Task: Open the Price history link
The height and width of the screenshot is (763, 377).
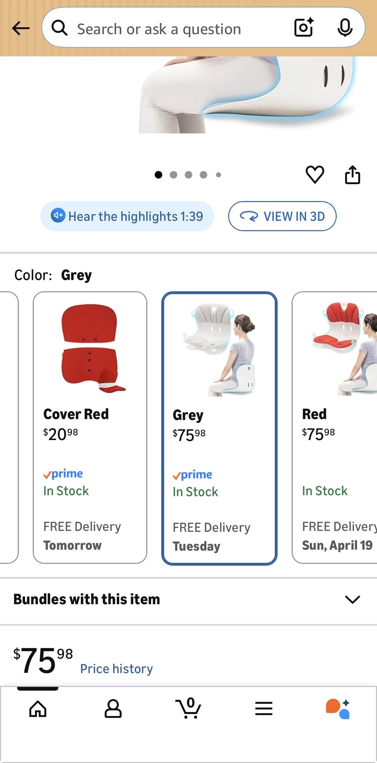Action: (x=116, y=669)
